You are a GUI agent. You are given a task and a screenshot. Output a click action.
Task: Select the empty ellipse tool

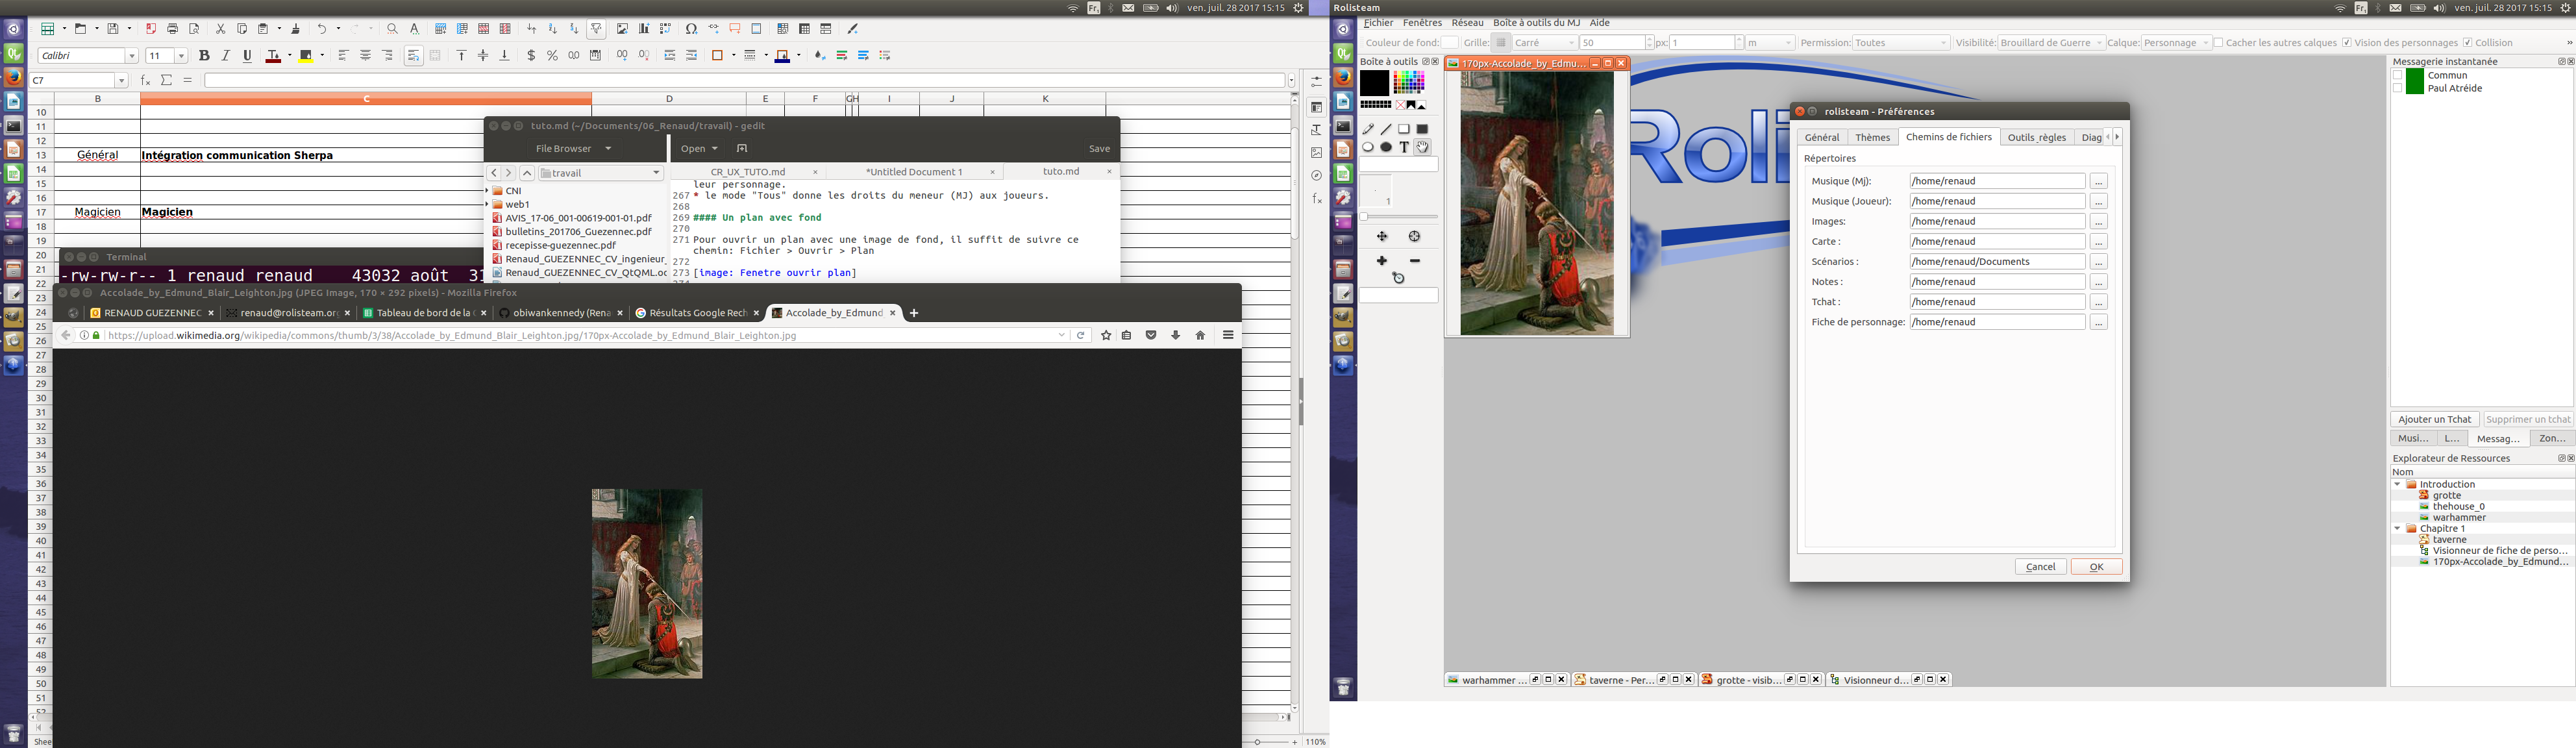1368,147
